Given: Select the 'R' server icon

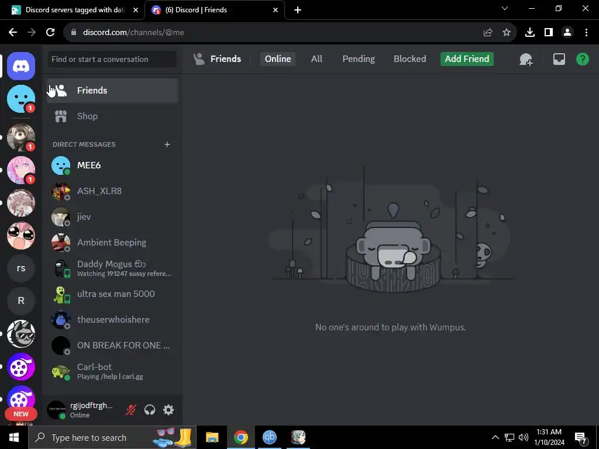Looking at the screenshot, I should [x=21, y=301].
